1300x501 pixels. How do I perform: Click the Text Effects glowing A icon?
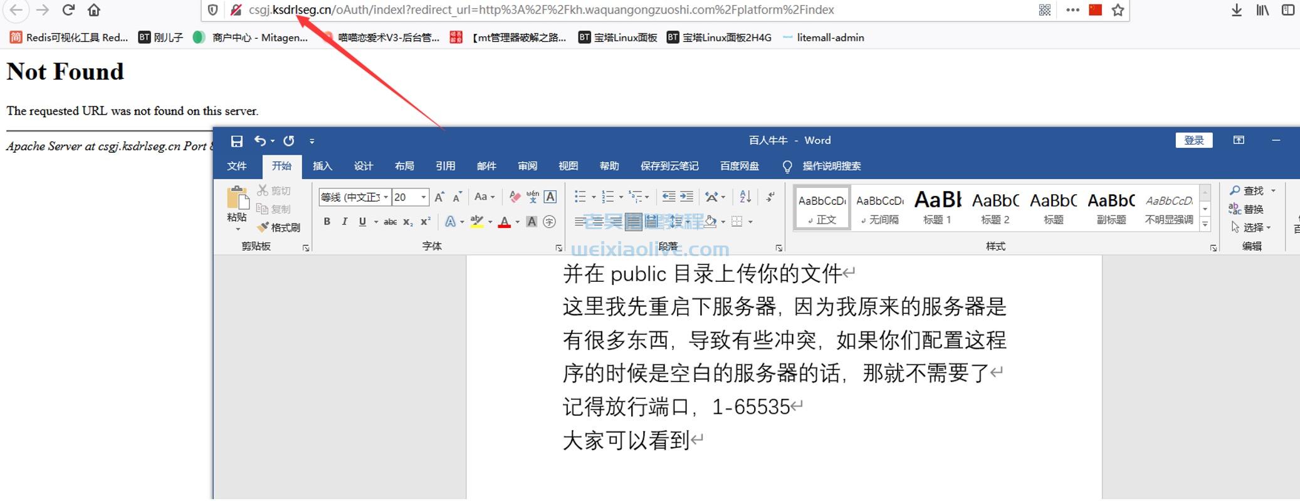tap(450, 222)
